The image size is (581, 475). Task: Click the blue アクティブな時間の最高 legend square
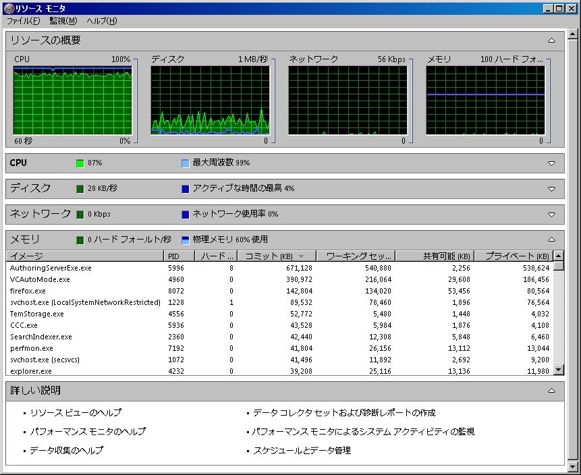point(186,189)
